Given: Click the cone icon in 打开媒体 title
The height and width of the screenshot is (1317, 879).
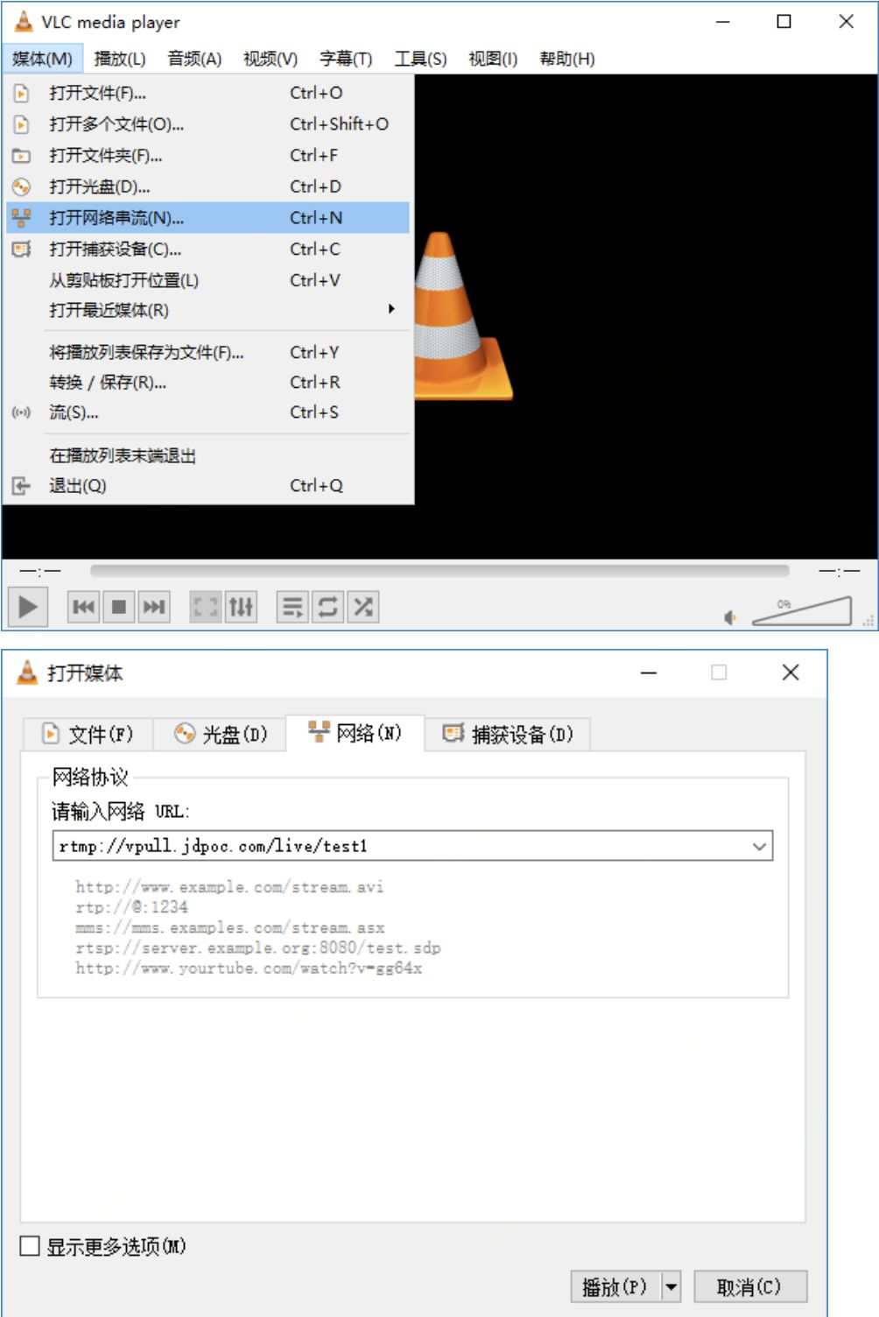Looking at the screenshot, I should click(x=28, y=673).
